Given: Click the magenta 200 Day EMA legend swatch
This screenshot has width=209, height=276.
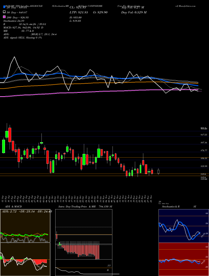Looking at the screenshot, I should pos(5,17).
